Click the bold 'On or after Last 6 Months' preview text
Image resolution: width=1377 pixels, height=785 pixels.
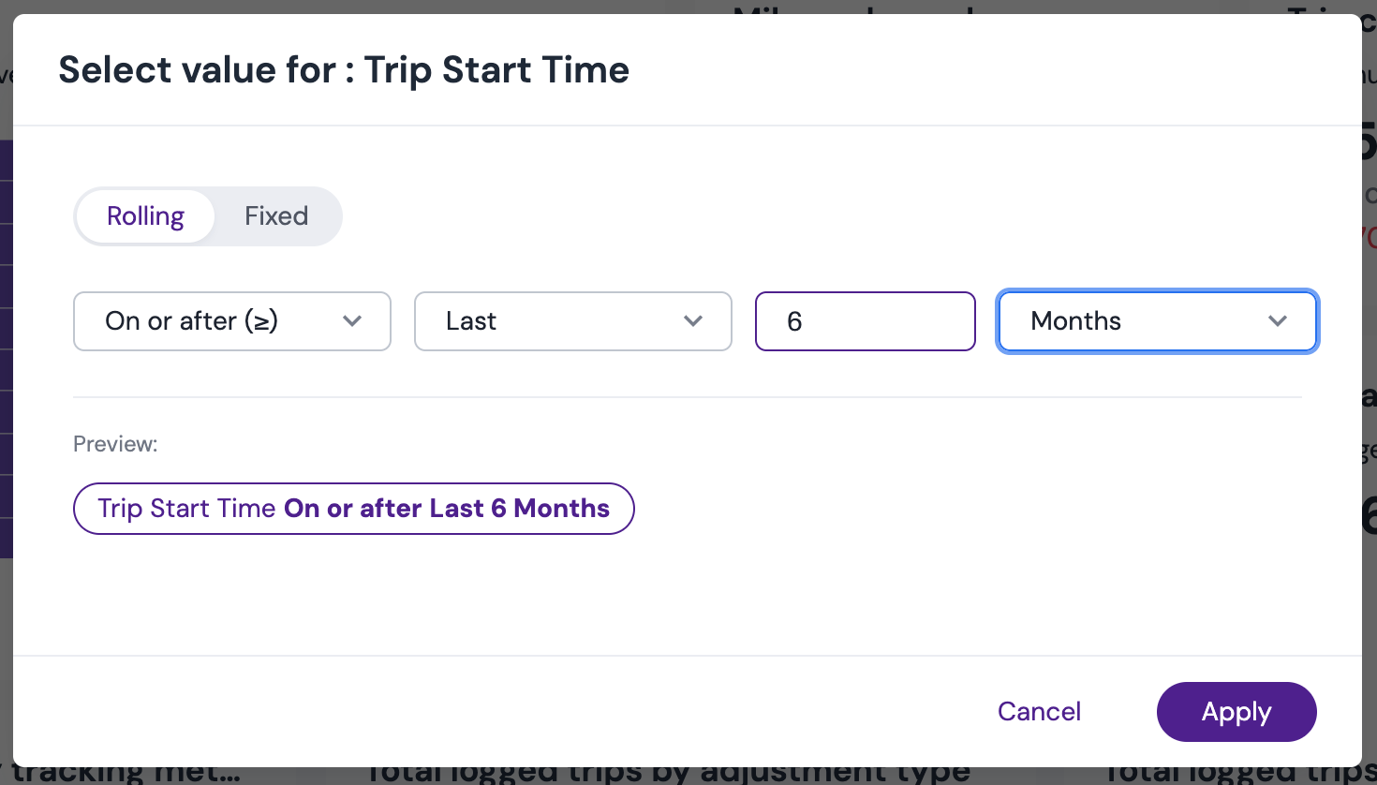coord(447,509)
